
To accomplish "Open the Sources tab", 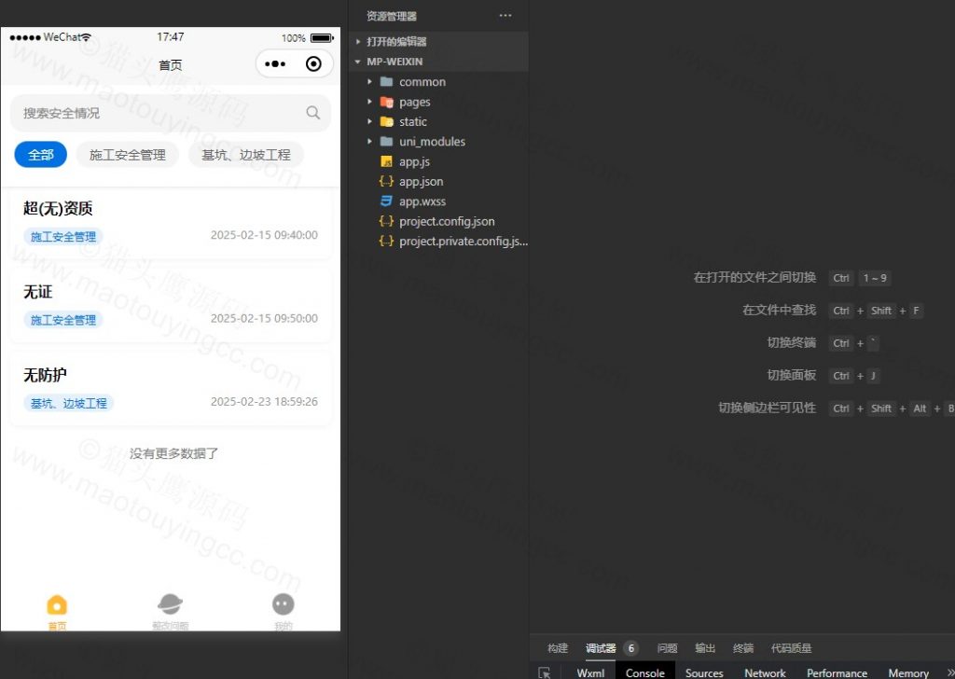I will pos(704,672).
